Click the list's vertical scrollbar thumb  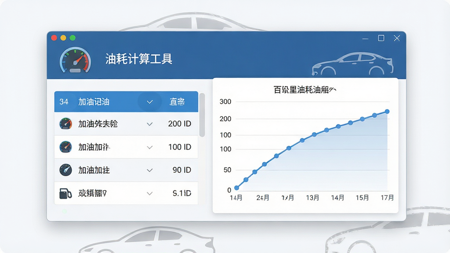[202, 115]
